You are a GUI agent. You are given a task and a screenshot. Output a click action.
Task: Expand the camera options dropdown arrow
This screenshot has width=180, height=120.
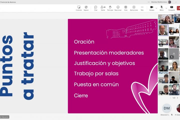156,8
